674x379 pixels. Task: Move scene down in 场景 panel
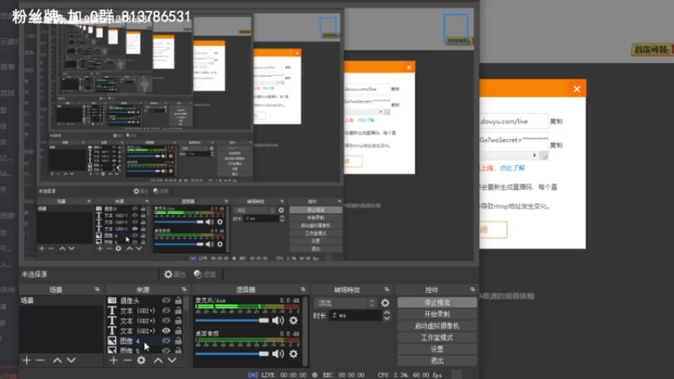(72, 360)
